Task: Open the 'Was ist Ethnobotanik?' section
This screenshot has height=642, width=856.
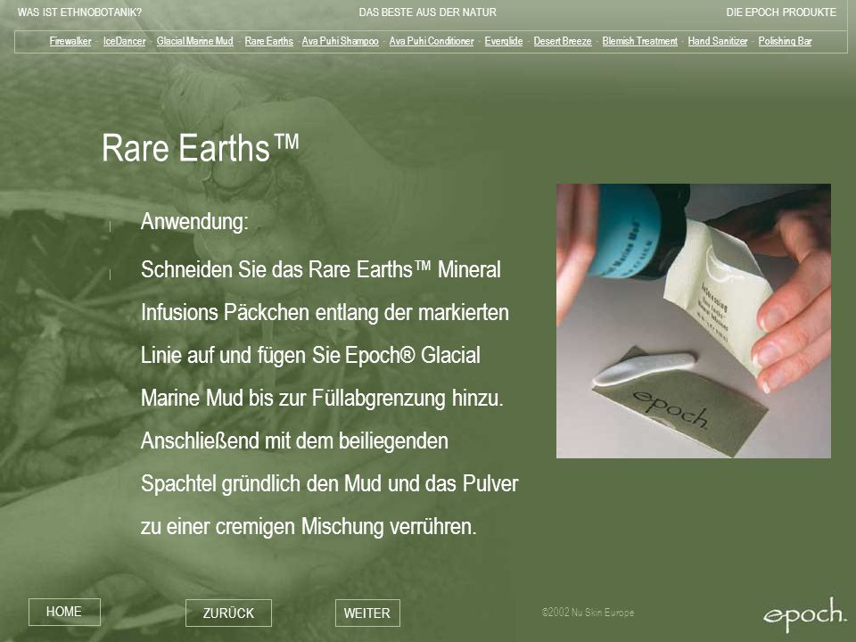Action: (x=79, y=12)
